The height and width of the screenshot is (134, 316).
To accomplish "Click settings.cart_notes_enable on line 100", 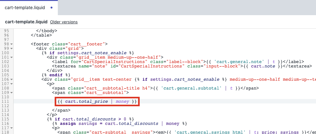I will pos(92,53).
